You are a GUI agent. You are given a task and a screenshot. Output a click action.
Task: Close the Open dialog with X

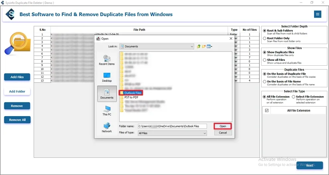(231, 38)
